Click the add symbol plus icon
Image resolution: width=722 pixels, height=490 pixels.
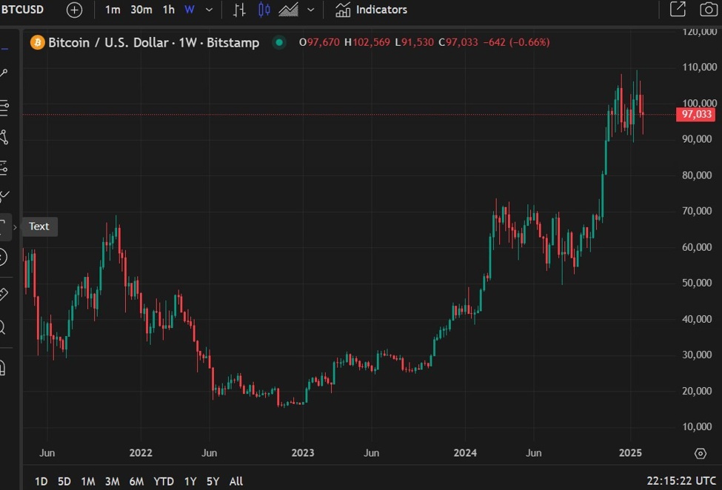tap(75, 10)
